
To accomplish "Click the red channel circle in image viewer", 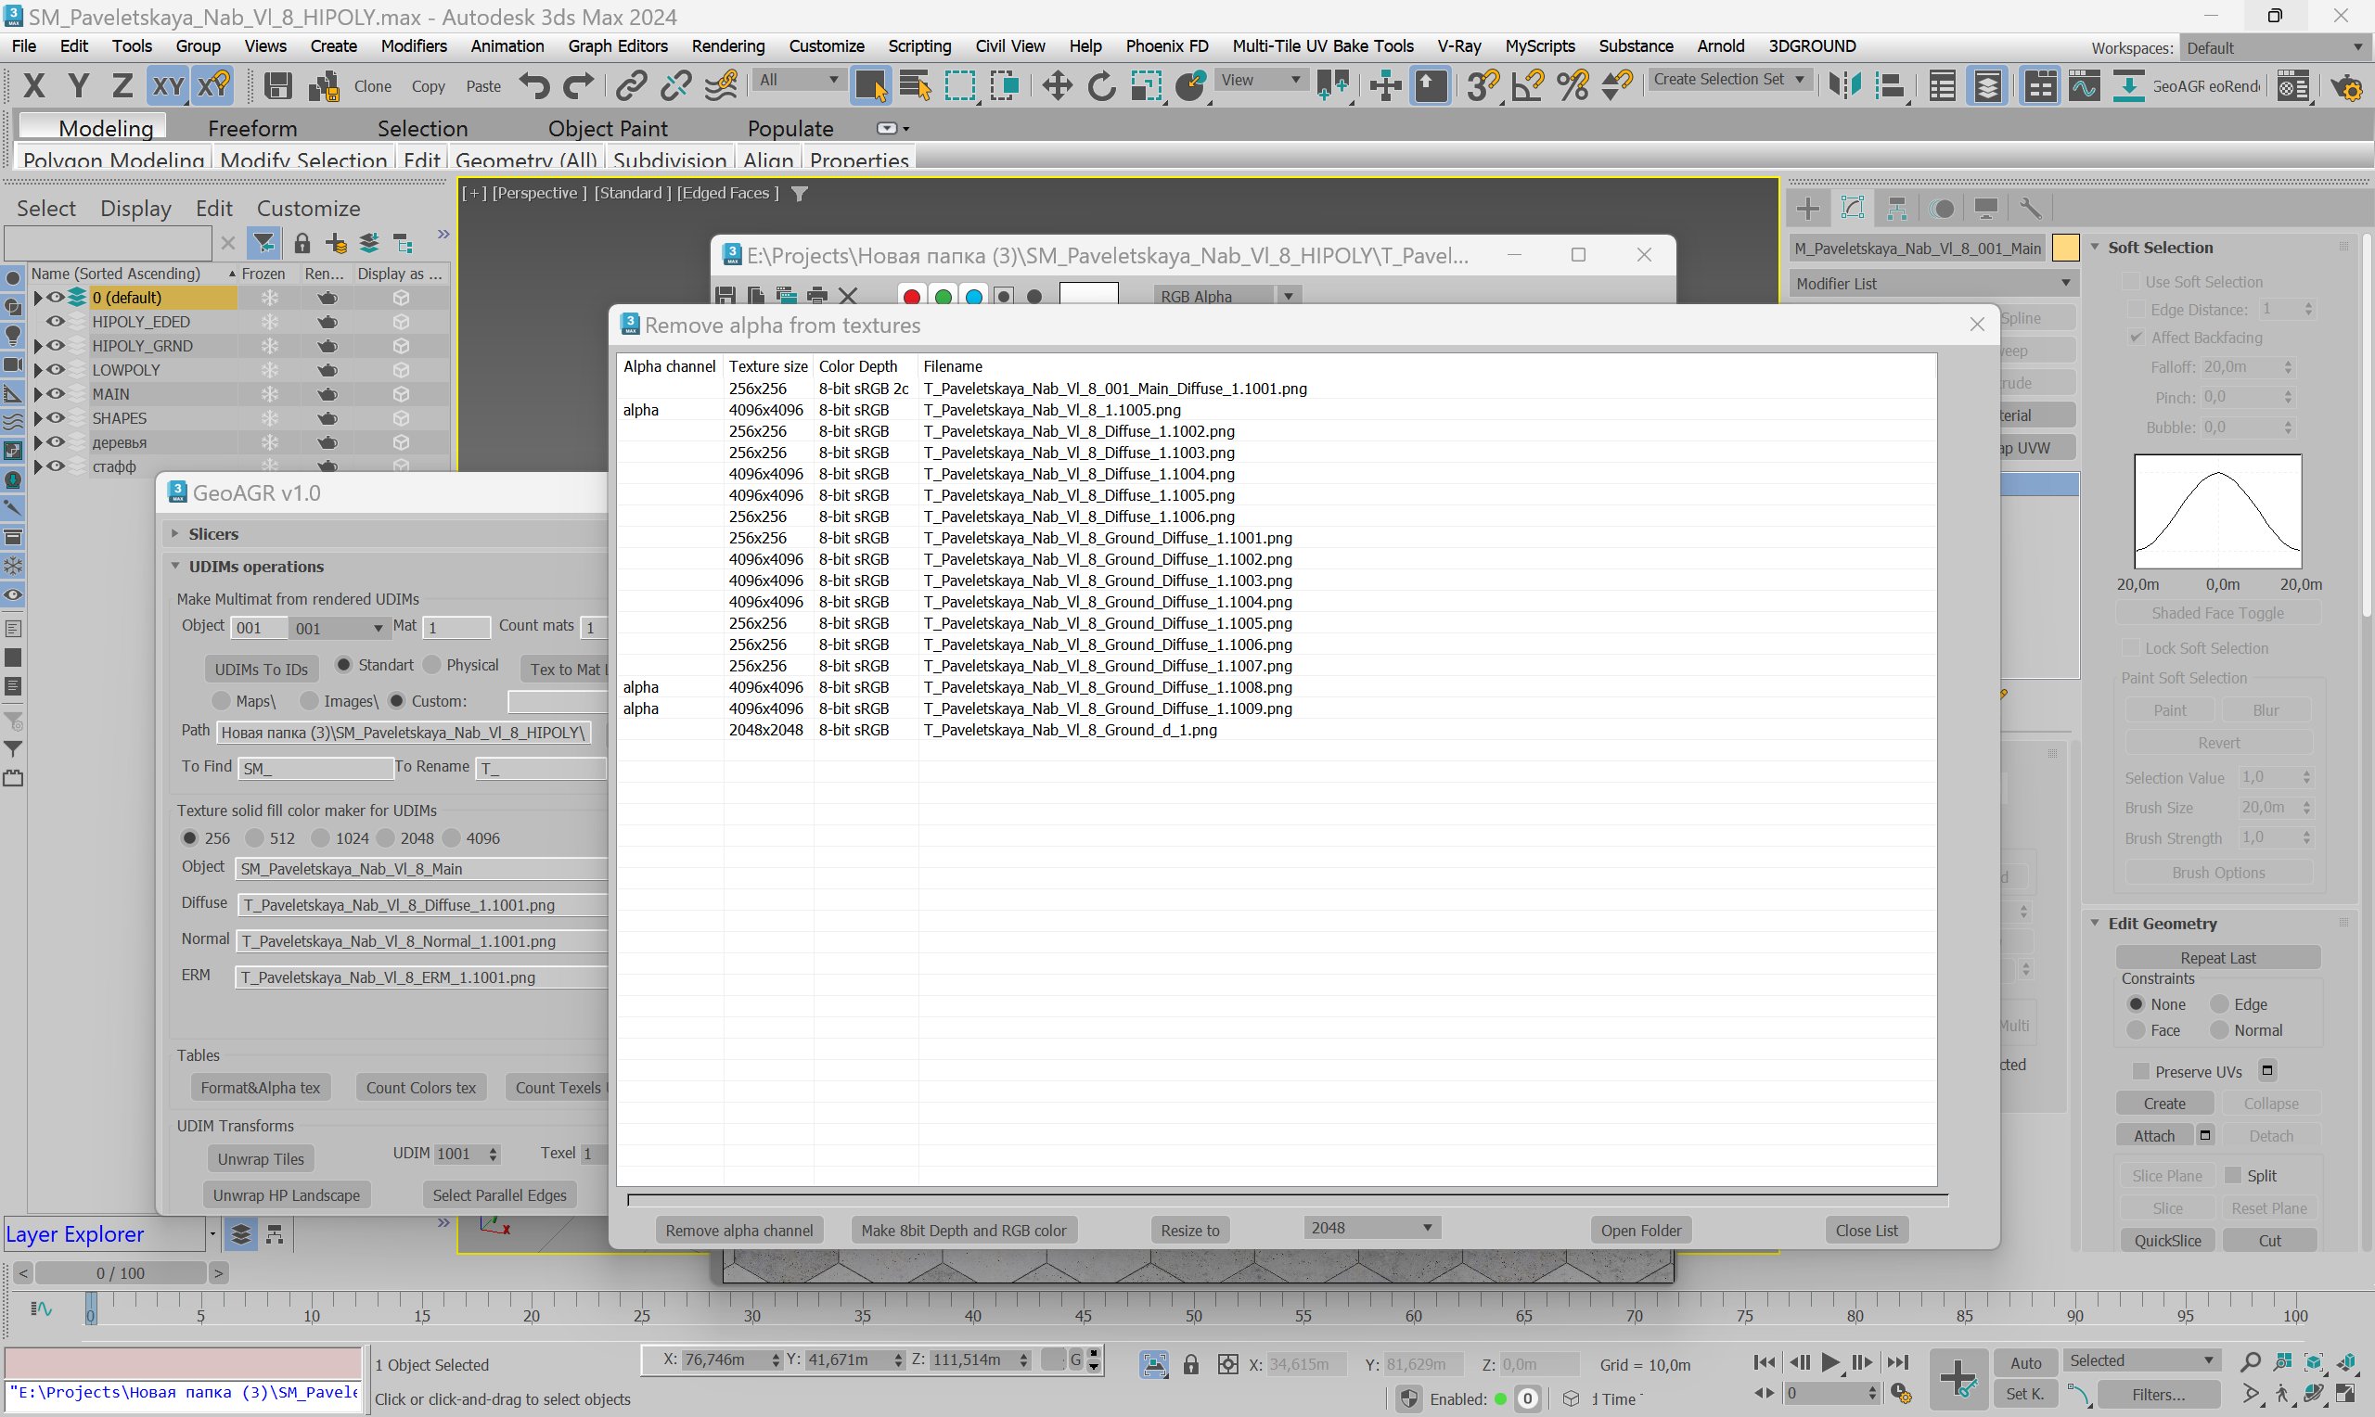I will point(911,297).
